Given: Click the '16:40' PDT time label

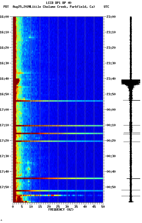Looking at the screenshot, I should click(4, 79).
